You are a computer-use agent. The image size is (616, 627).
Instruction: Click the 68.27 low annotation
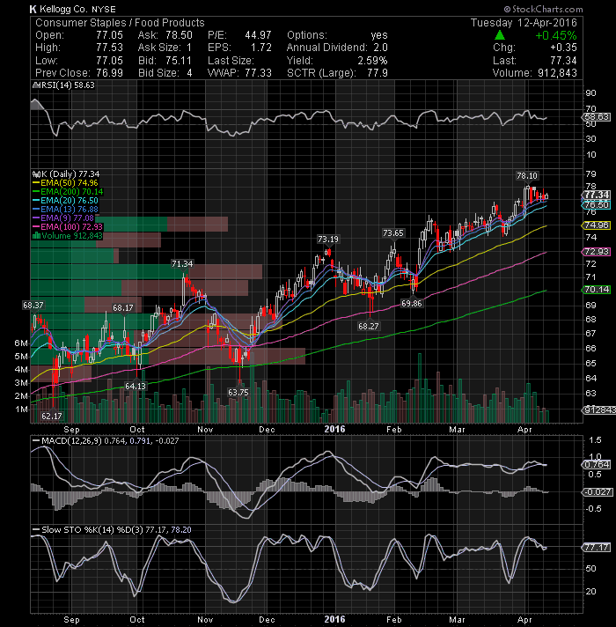pyautogui.click(x=369, y=327)
